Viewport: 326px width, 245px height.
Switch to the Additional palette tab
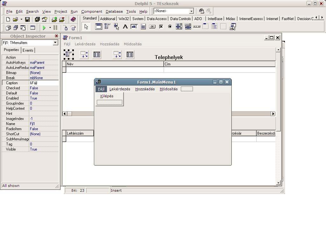[x=108, y=19]
